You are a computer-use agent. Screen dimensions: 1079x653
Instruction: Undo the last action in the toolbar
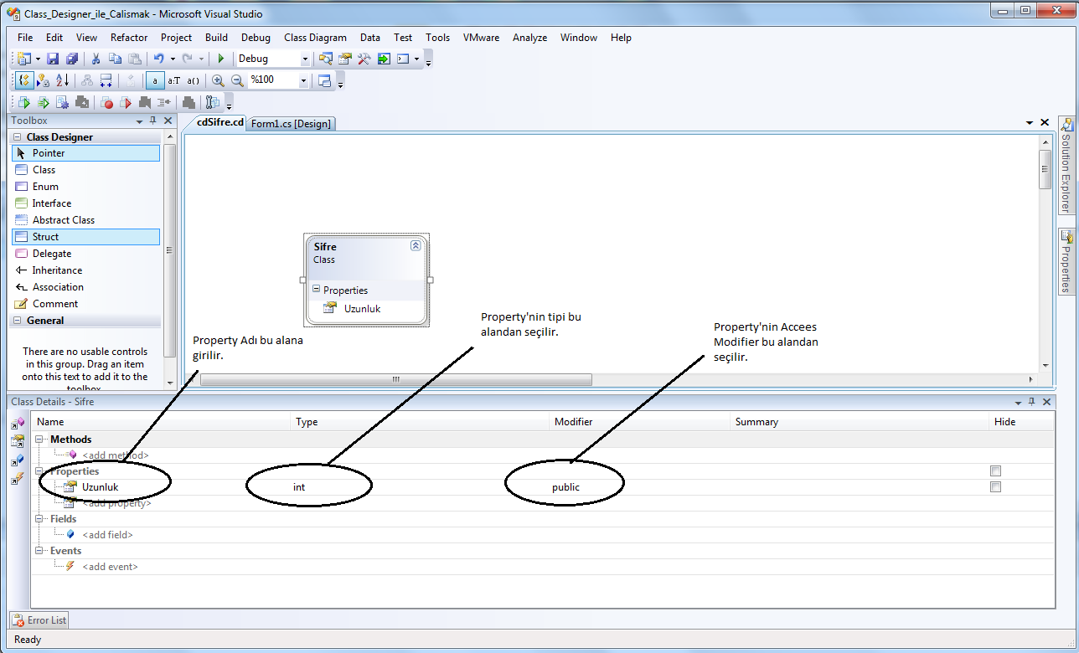pyautogui.click(x=158, y=59)
